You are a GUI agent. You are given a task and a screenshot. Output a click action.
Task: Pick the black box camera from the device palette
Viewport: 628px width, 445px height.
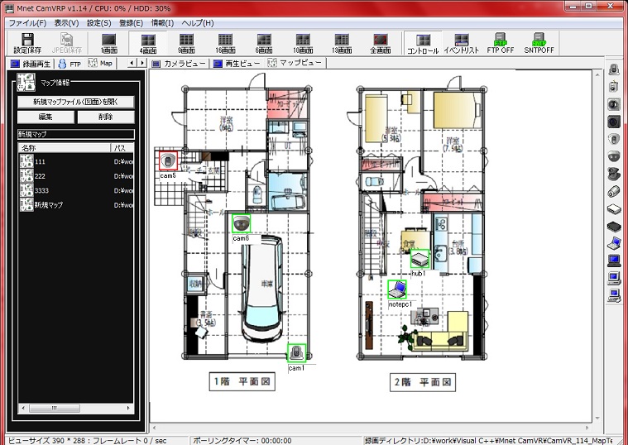[614, 122]
